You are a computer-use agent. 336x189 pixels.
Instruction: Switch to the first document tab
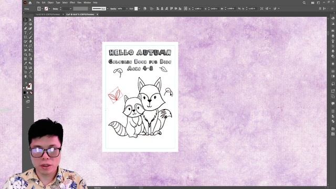[x=48, y=14]
